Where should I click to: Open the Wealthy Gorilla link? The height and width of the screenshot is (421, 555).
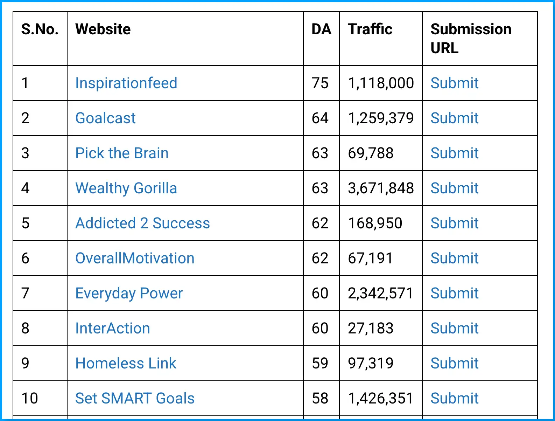coord(126,188)
